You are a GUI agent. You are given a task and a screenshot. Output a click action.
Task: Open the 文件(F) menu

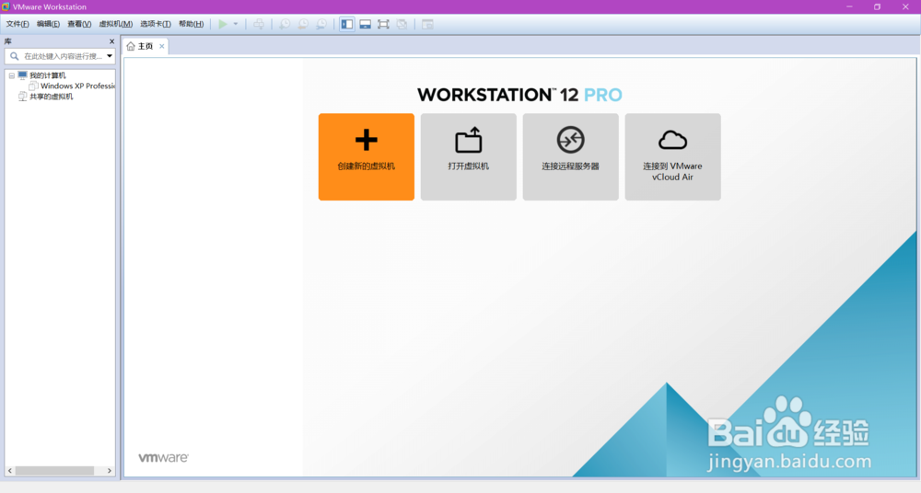point(17,24)
